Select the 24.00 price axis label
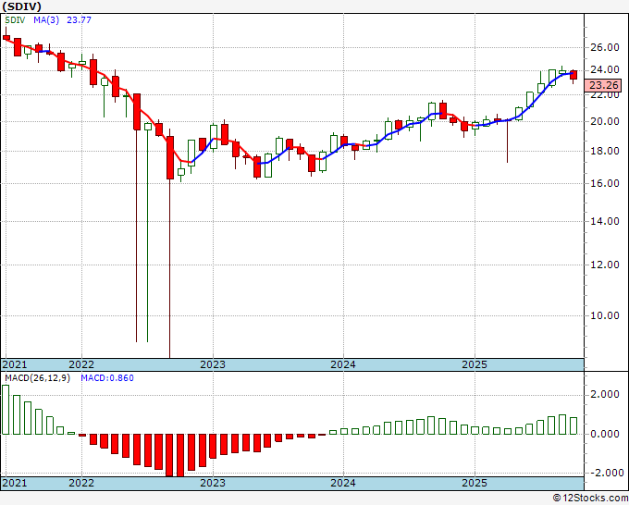 click(x=605, y=69)
